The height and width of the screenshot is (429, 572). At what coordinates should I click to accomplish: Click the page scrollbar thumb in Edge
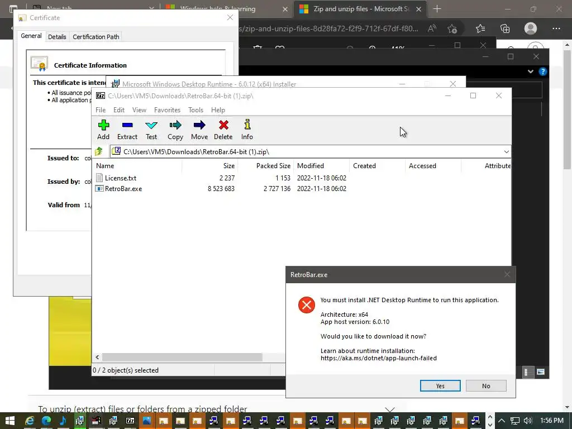point(568,109)
